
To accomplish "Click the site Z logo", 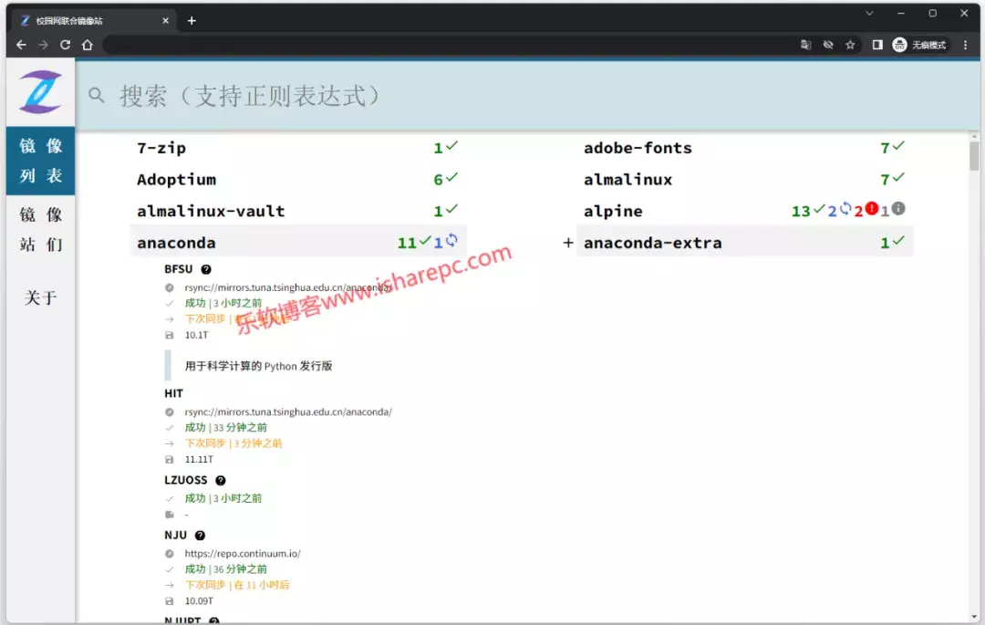I will pos(40,92).
